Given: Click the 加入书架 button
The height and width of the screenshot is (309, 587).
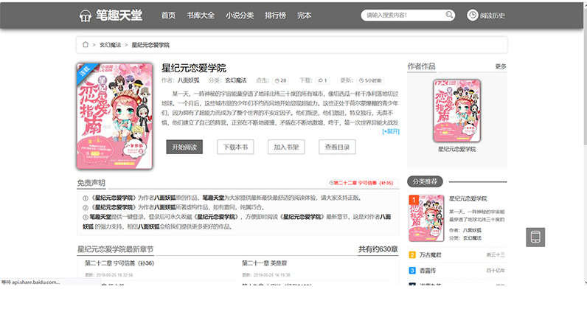Looking at the screenshot, I should [286, 147].
